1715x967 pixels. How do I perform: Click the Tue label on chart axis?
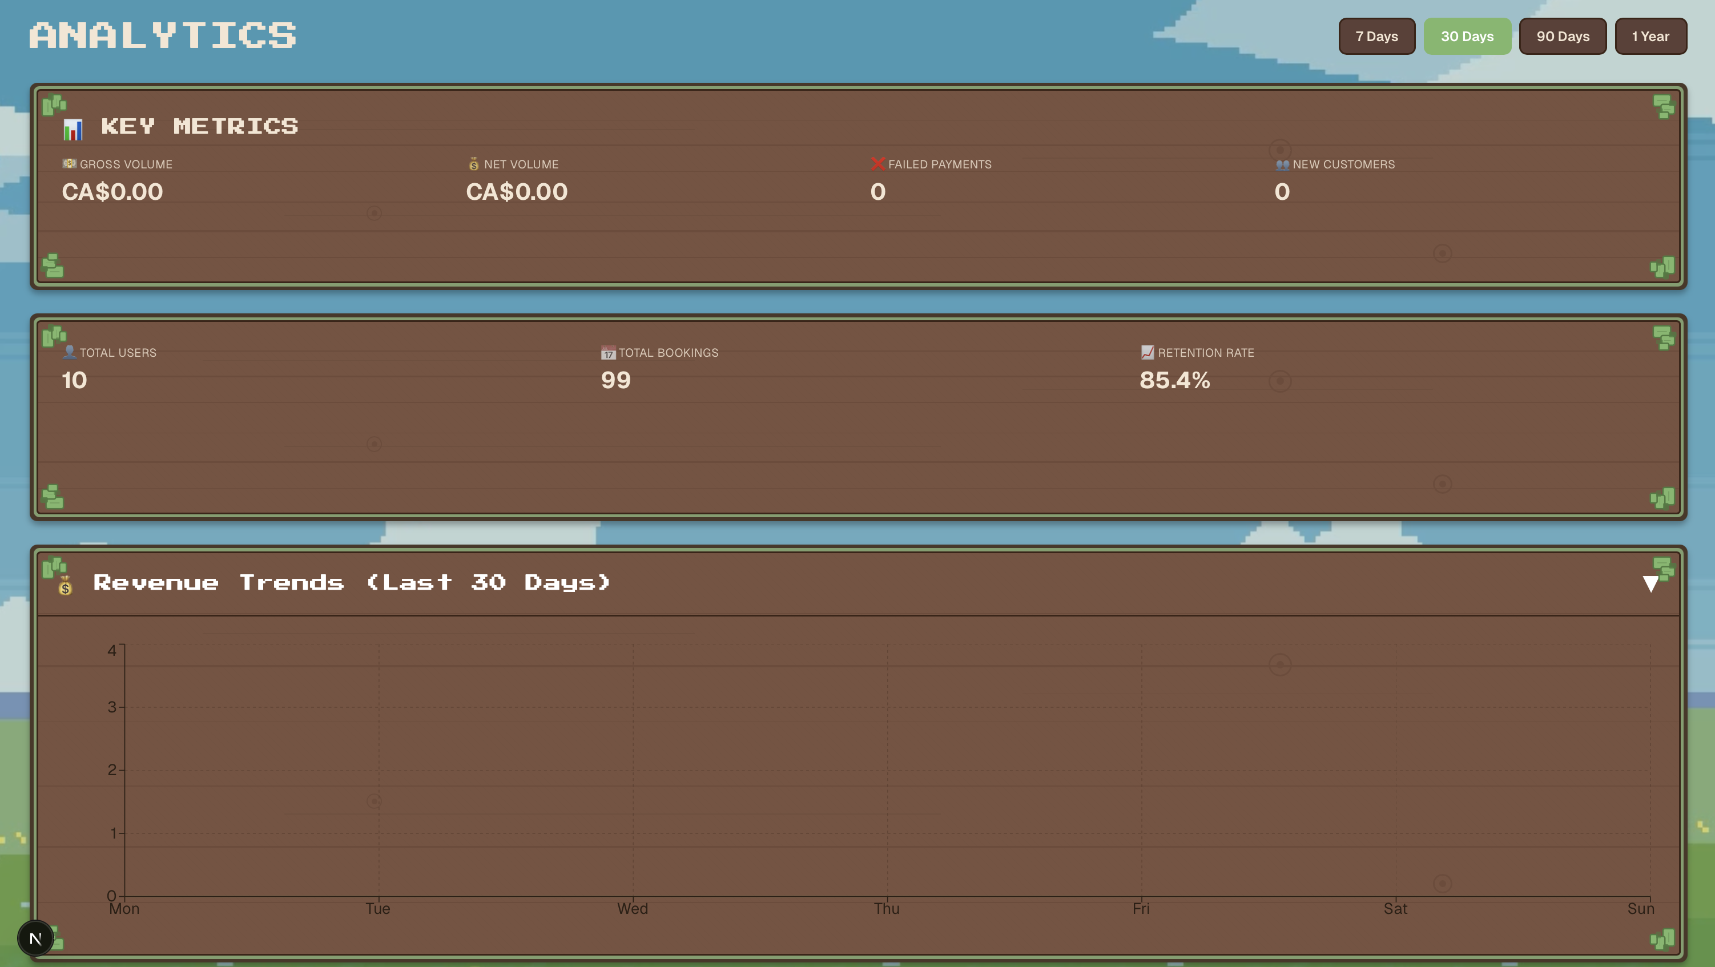tap(378, 908)
